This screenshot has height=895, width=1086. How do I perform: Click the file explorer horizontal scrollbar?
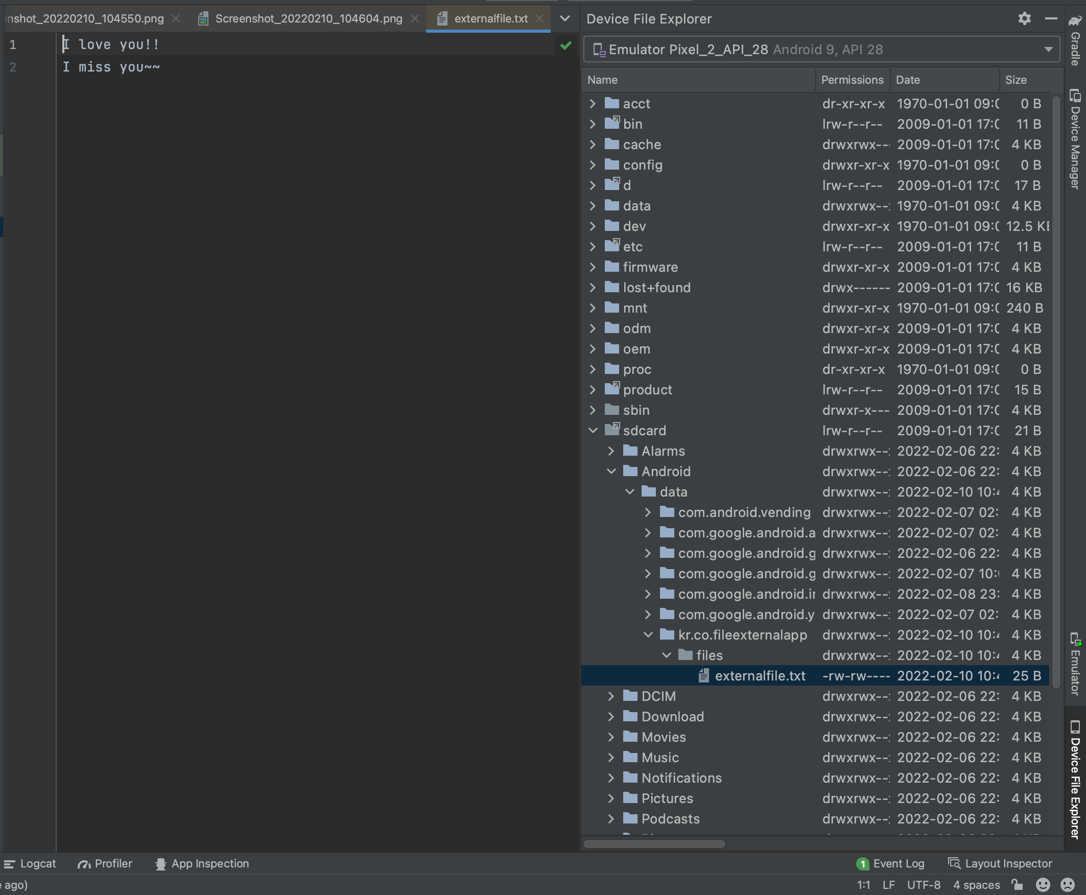pos(654,844)
